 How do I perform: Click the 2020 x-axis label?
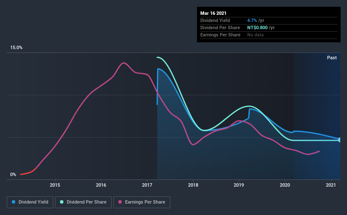pos(285,185)
